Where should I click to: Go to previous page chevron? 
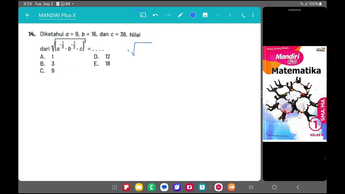(218, 15)
